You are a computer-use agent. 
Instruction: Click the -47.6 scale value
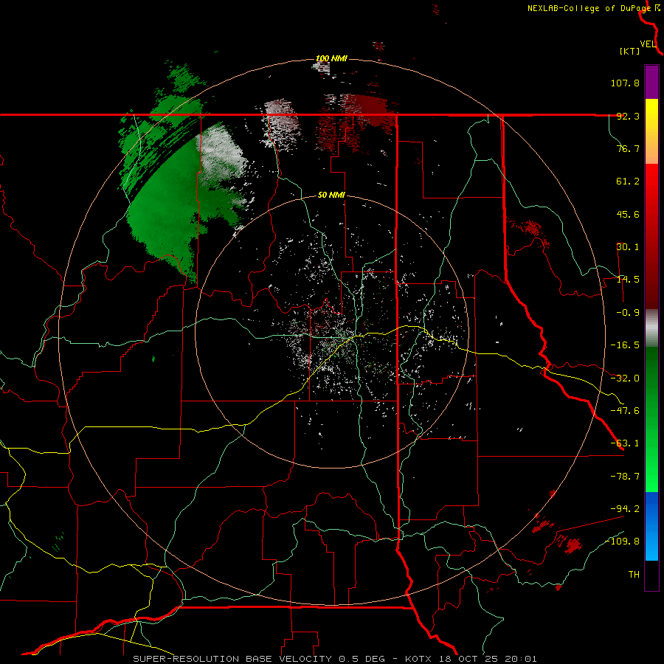(625, 411)
